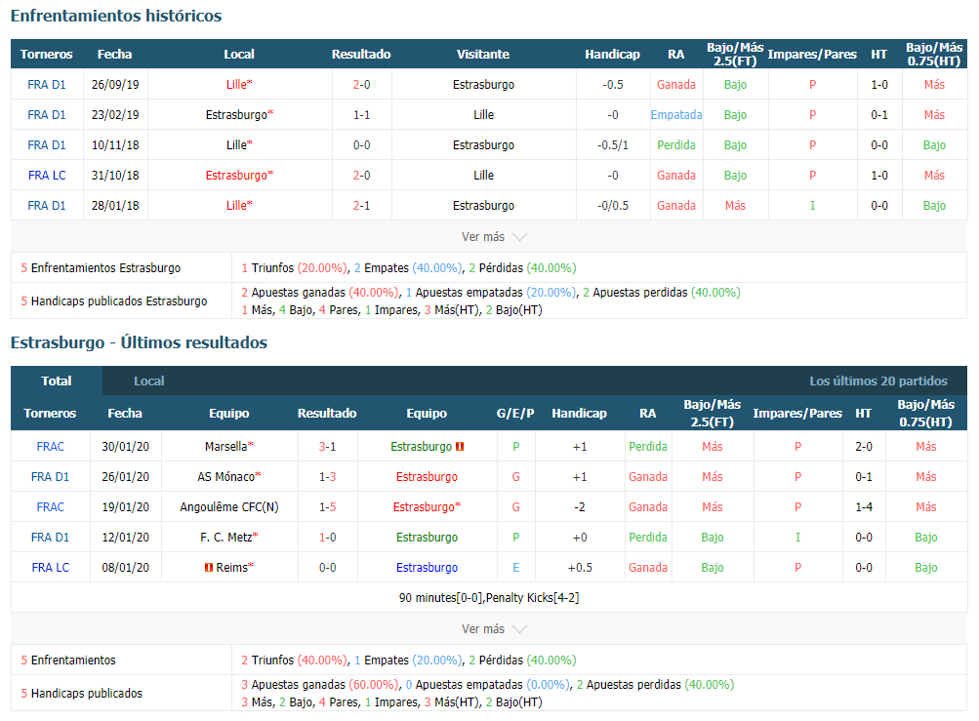Click red Estrasburgo* in 31/10/18 row
The image size is (979, 721).
coord(239,176)
